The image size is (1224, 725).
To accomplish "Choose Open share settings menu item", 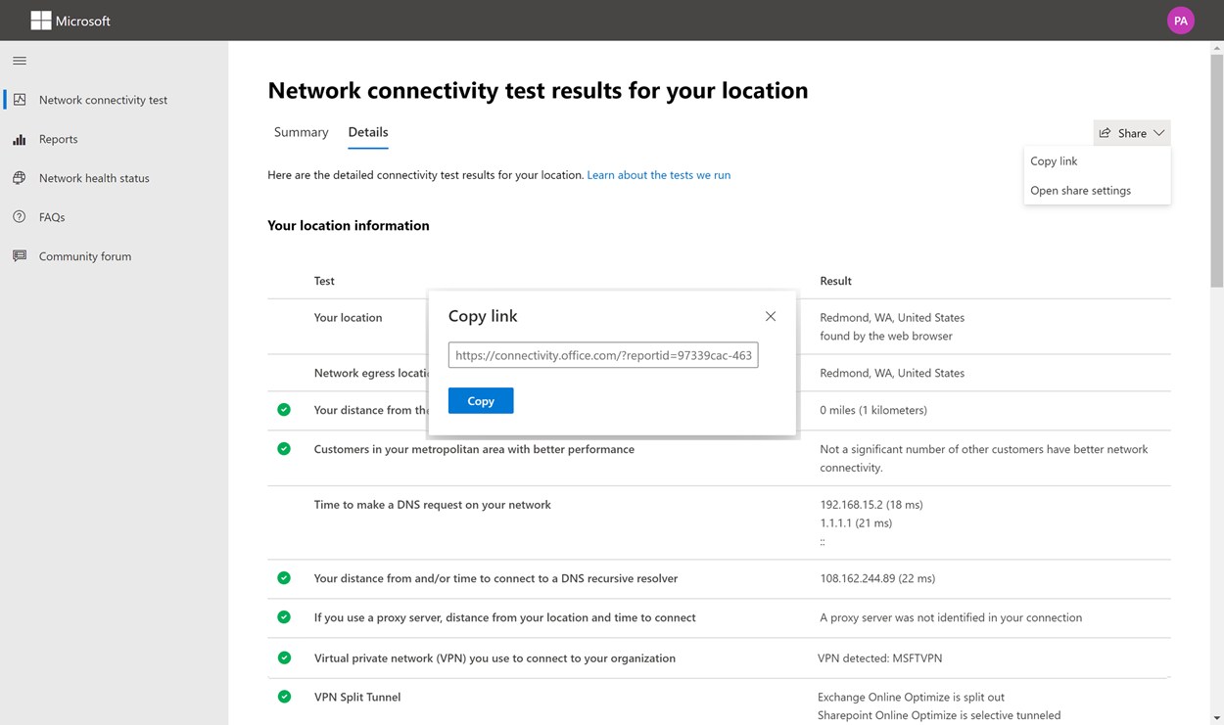I will pyautogui.click(x=1080, y=191).
